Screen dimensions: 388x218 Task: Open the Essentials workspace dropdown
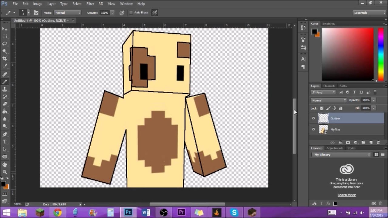pyautogui.click(x=370, y=13)
